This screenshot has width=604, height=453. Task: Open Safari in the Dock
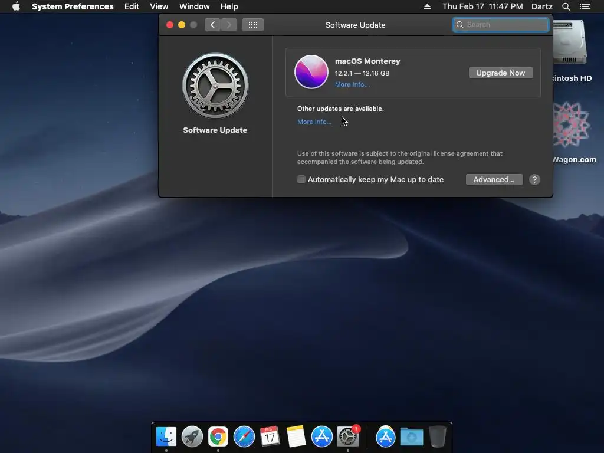pos(244,436)
